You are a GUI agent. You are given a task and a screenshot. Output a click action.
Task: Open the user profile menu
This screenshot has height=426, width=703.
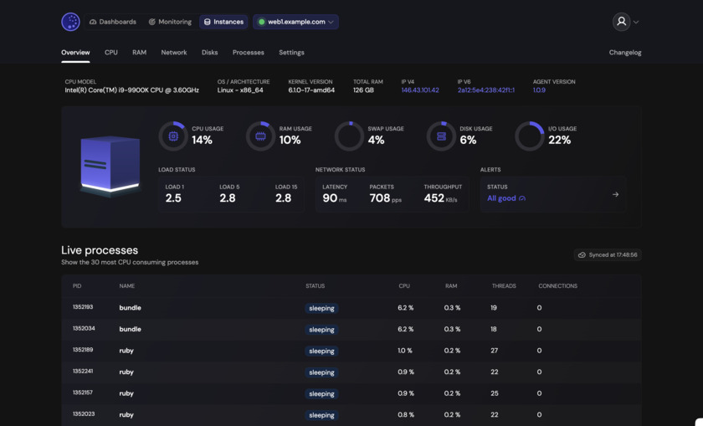point(624,22)
